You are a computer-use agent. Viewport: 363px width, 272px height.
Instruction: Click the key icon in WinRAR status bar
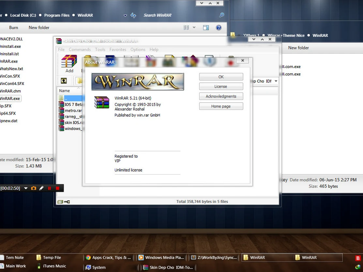coord(67,202)
